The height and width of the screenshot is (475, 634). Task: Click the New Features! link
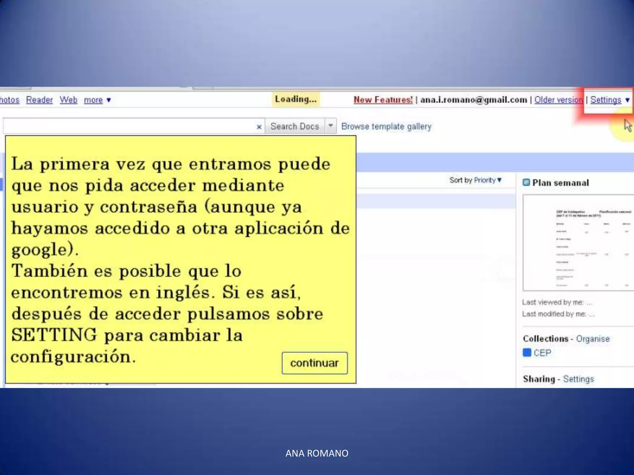[383, 100]
